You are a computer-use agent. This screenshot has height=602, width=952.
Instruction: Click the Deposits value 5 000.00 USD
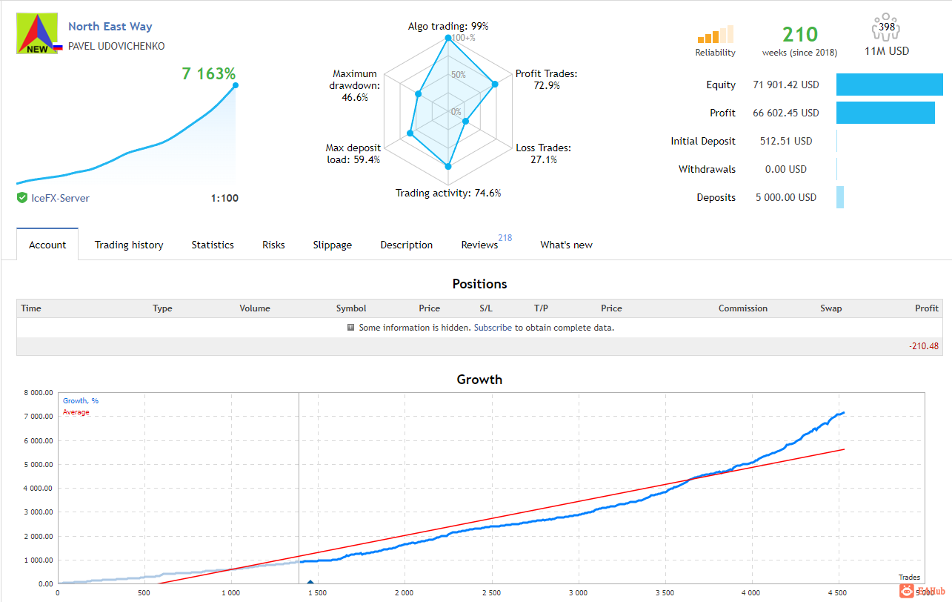[786, 197]
